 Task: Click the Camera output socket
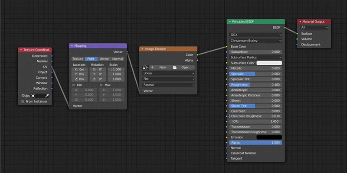[52, 78]
